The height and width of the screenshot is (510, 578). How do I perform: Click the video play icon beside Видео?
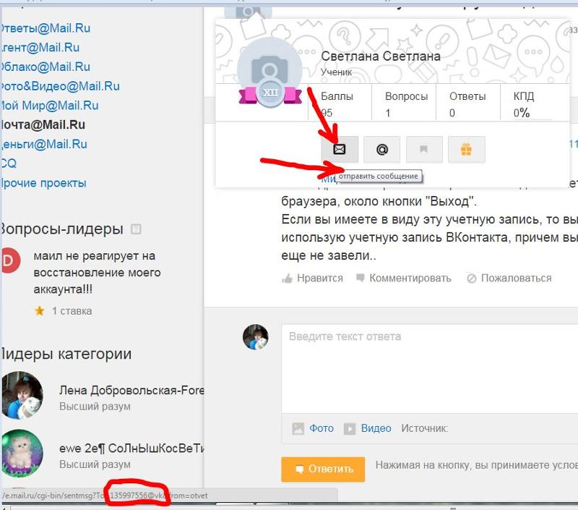(350, 428)
